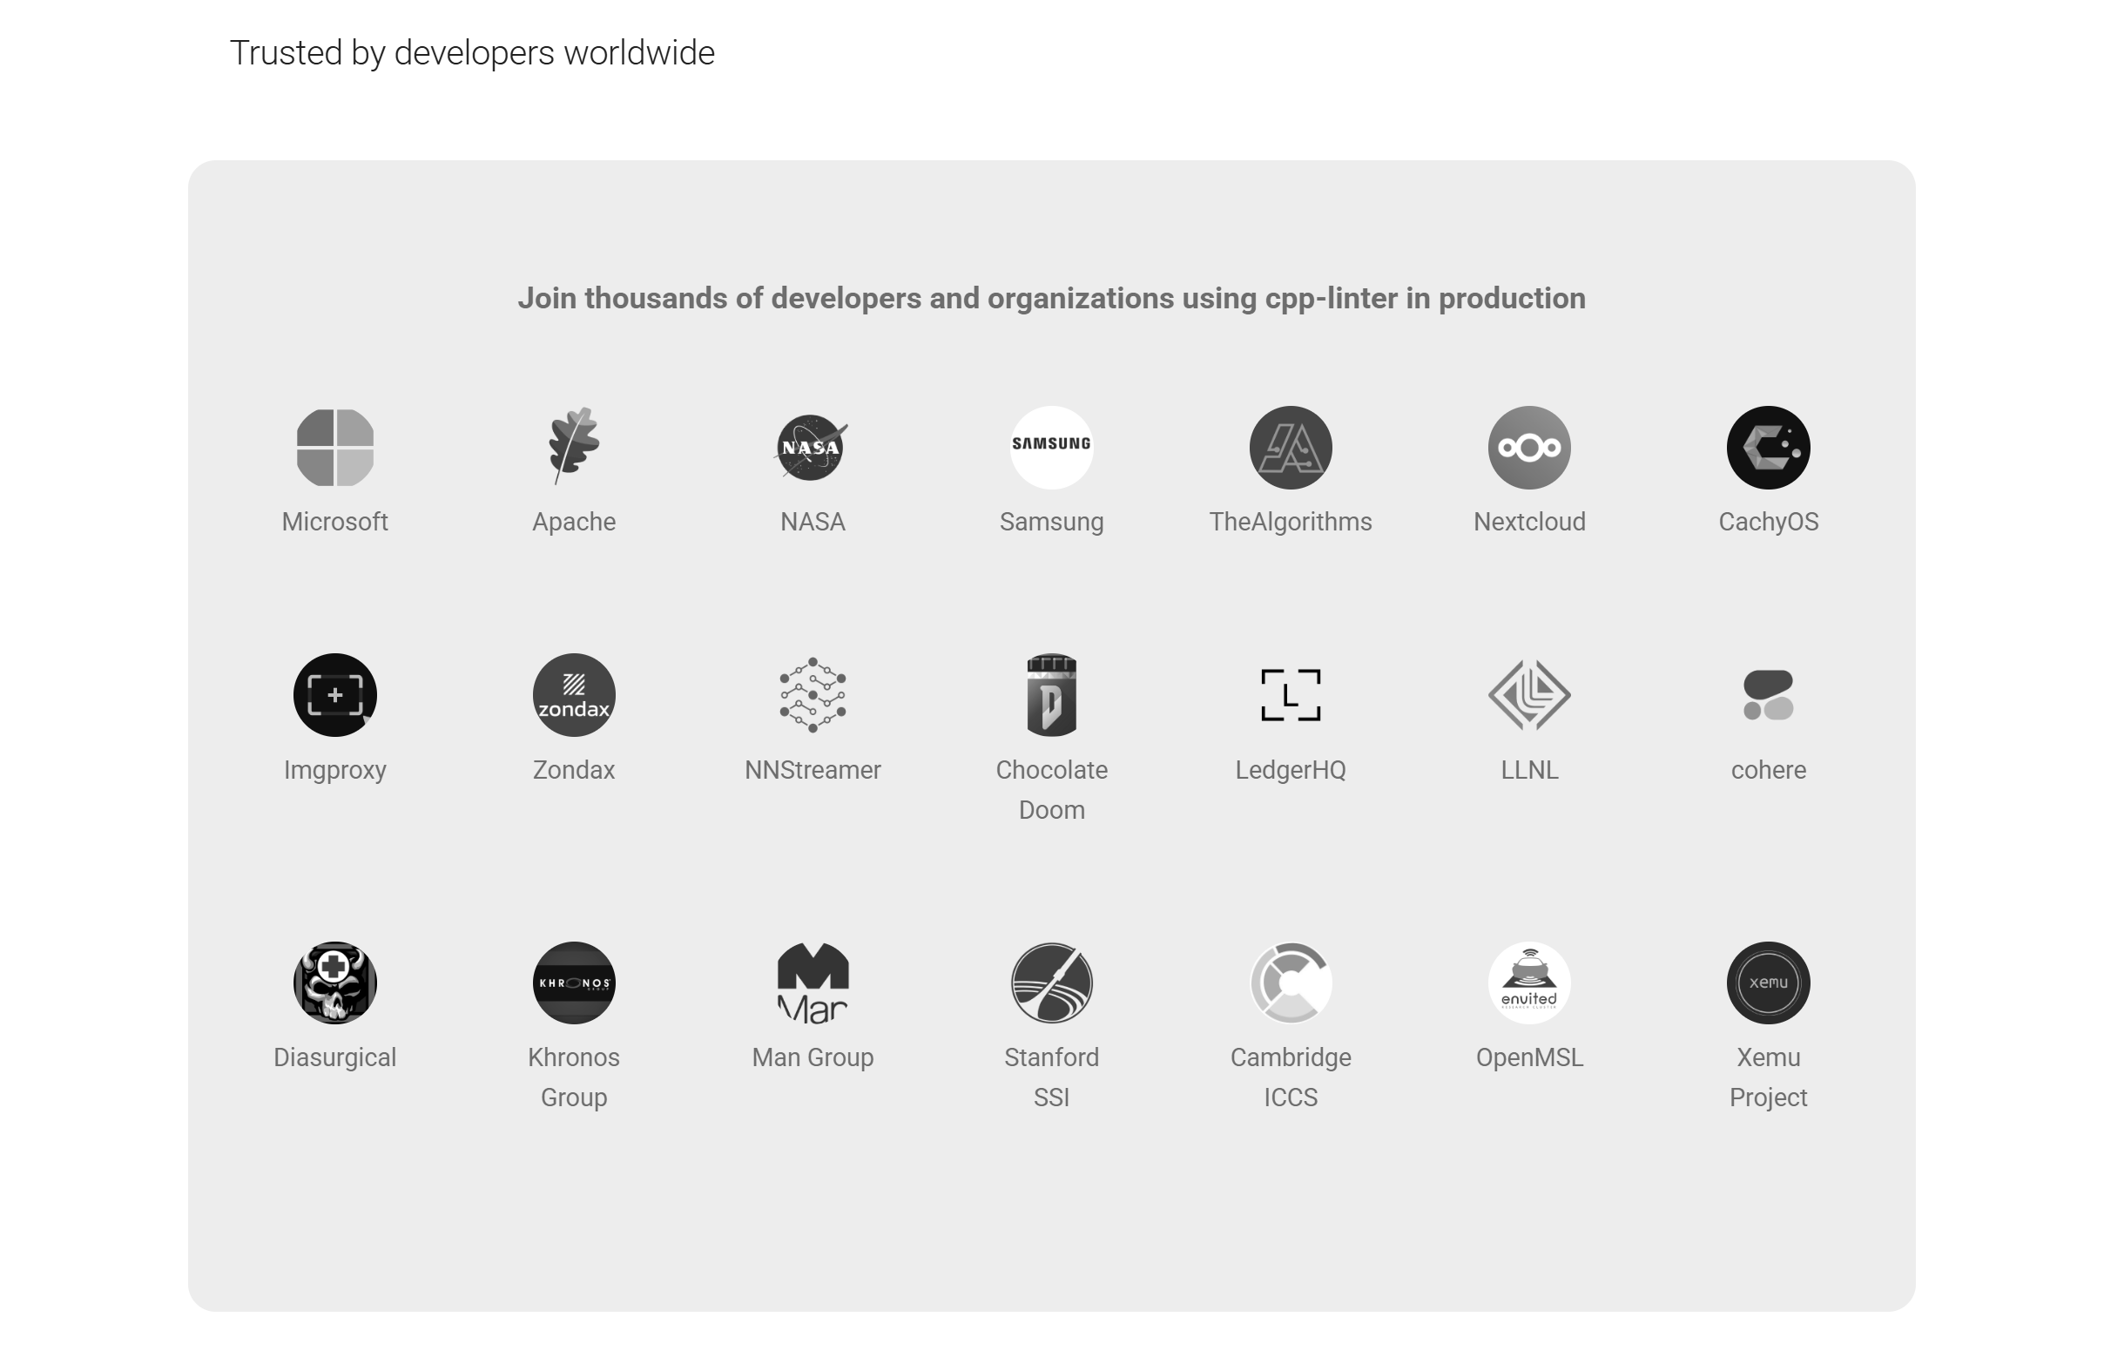Select the NASA logo
The height and width of the screenshot is (1371, 2104).
(x=812, y=448)
